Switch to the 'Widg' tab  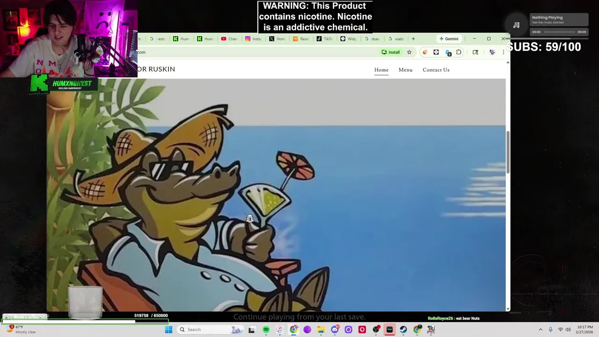pyautogui.click(x=349, y=39)
